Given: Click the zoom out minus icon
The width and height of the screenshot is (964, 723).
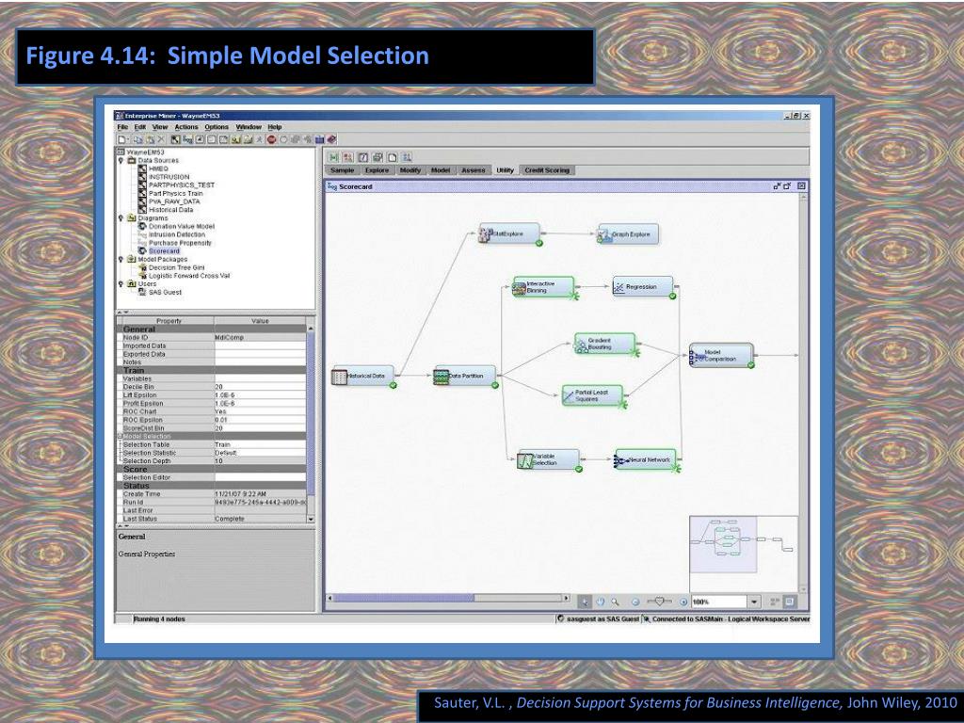Looking at the screenshot, I should (635, 602).
